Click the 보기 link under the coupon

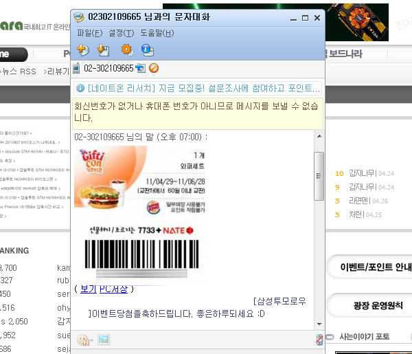(x=89, y=289)
